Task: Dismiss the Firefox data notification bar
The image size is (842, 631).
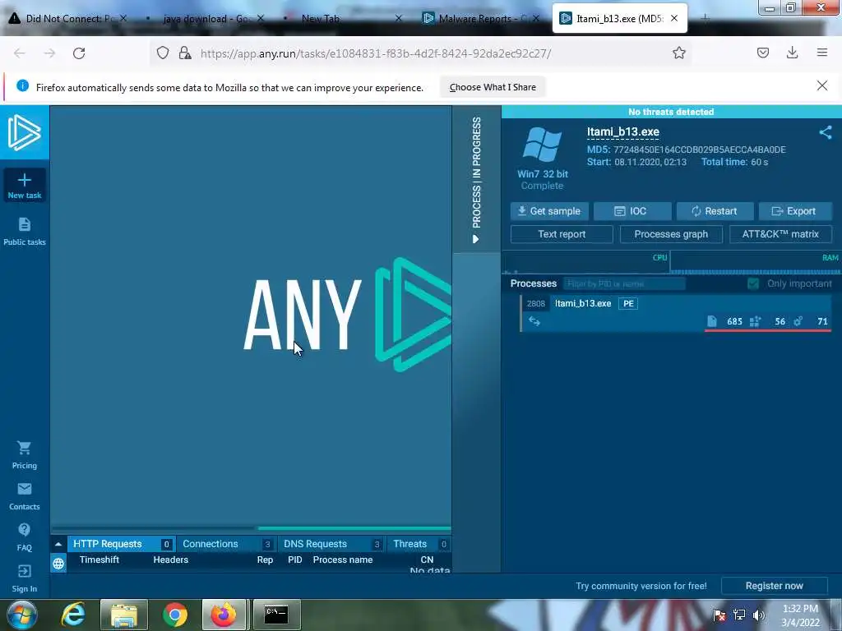Action: coord(821,85)
